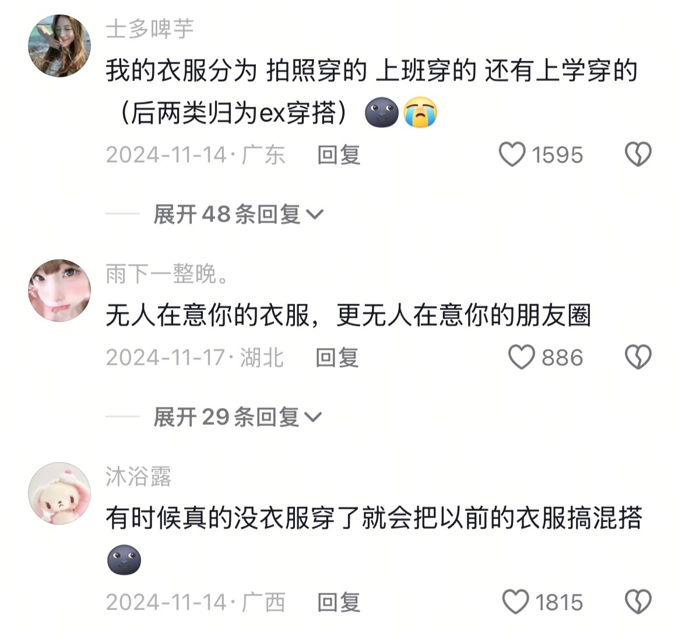This screenshot has height=634, width=682.
Task: Dislike 士多啤芋's comment with broken heart
Action: pyautogui.click(x=638, y=154)
